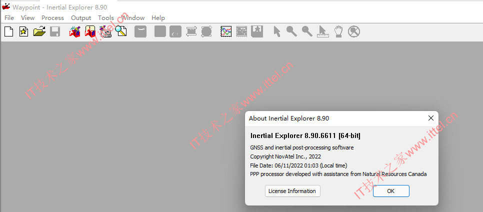Click the Waypoint app icon in title bar
The image size is (483, 212).
pos(6,7)
